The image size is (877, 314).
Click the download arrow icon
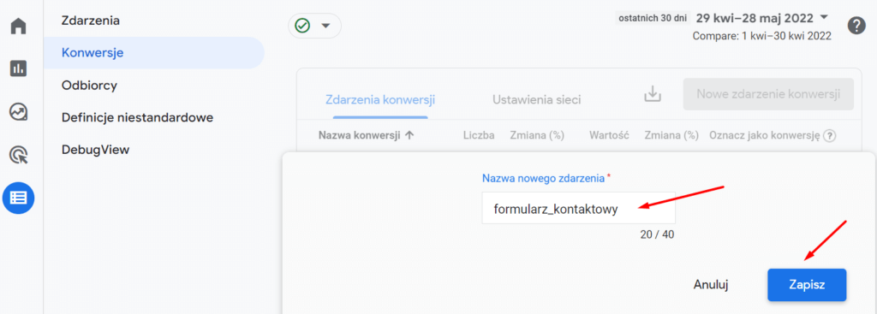point(652,94)
